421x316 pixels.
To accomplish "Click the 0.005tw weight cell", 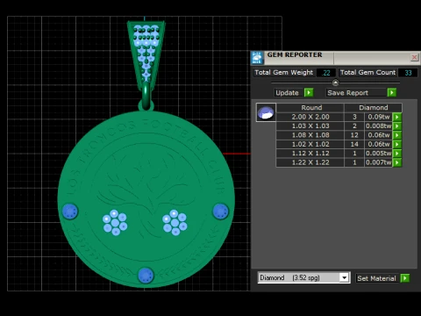I will [378, 154].
